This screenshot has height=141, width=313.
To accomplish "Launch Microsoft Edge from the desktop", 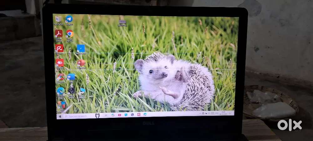I will pyautogui.click(x=60, y=91).
